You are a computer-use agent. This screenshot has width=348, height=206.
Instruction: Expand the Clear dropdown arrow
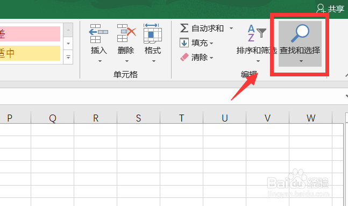click(211, 58)
